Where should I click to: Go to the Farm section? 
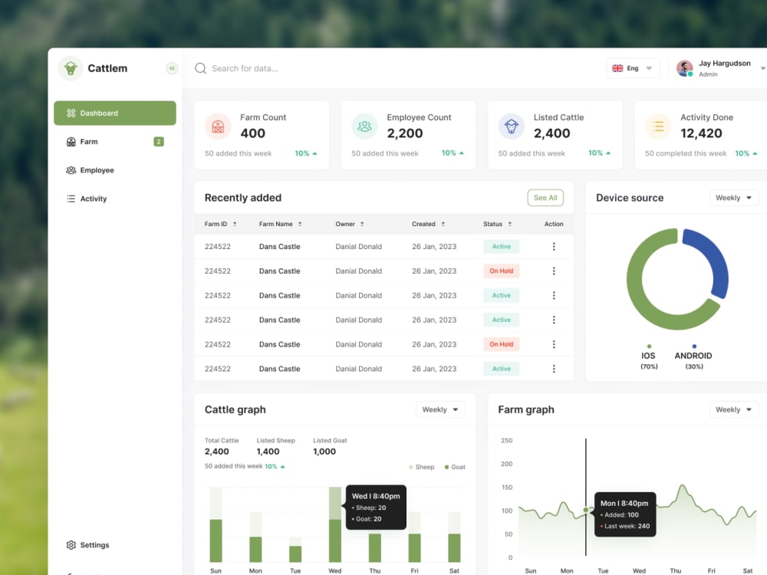[115, 142]
